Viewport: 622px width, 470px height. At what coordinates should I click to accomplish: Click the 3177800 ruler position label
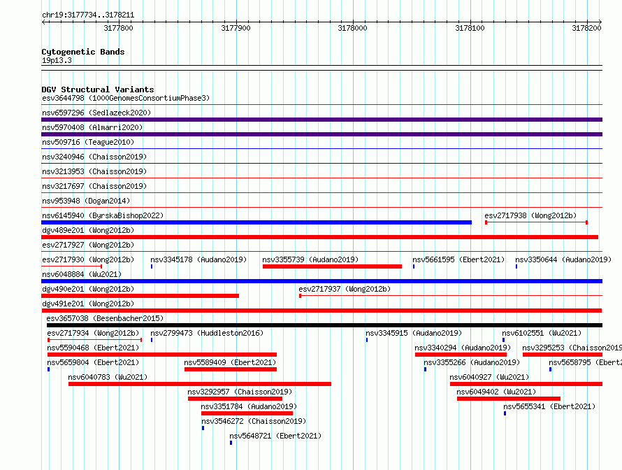point(118,29)
